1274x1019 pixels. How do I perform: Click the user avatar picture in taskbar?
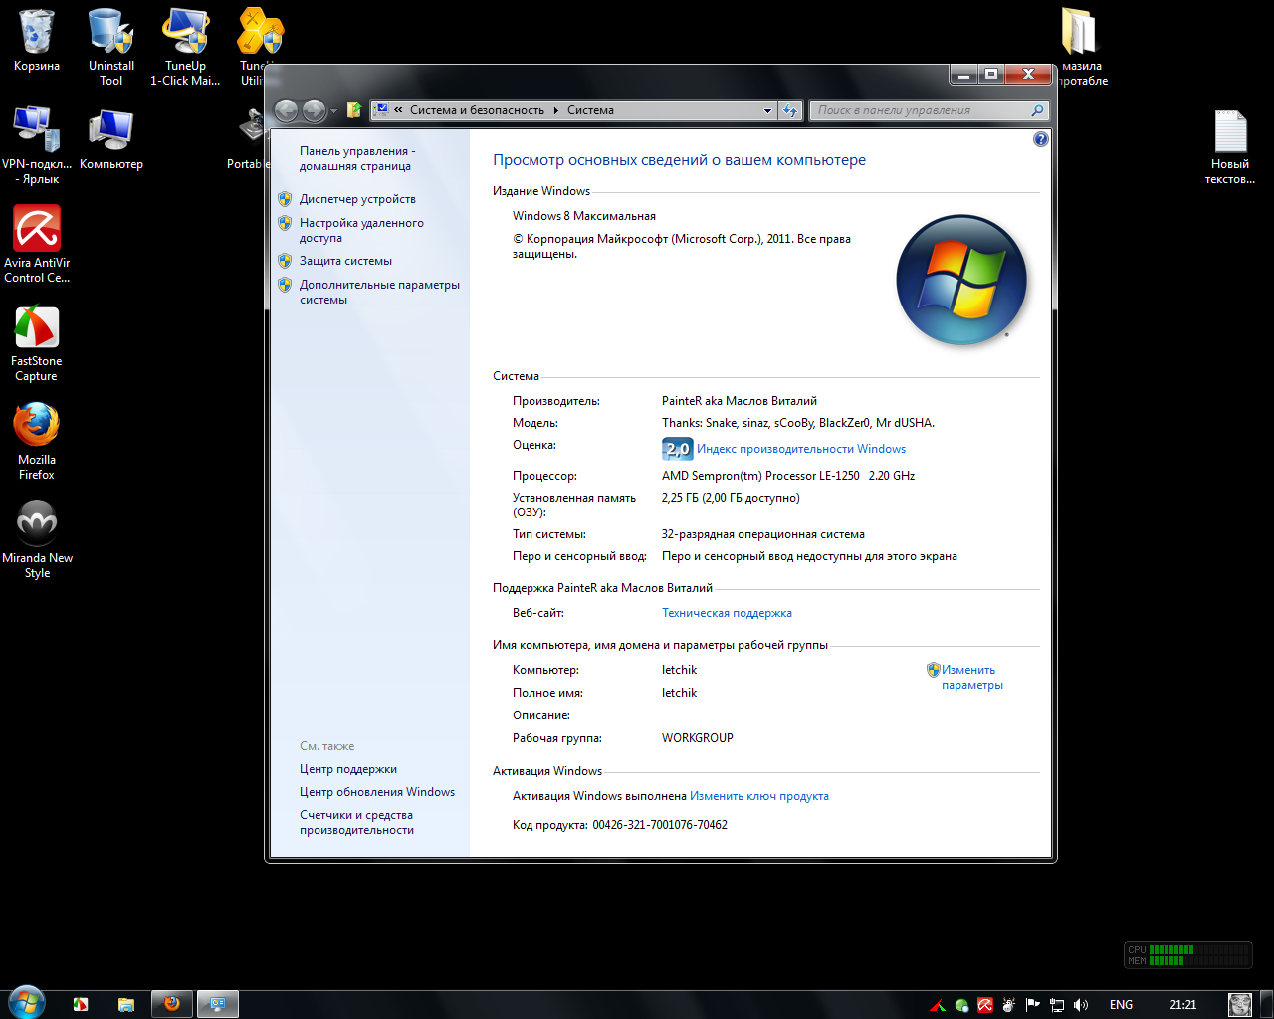[x=1240, y=1005]
